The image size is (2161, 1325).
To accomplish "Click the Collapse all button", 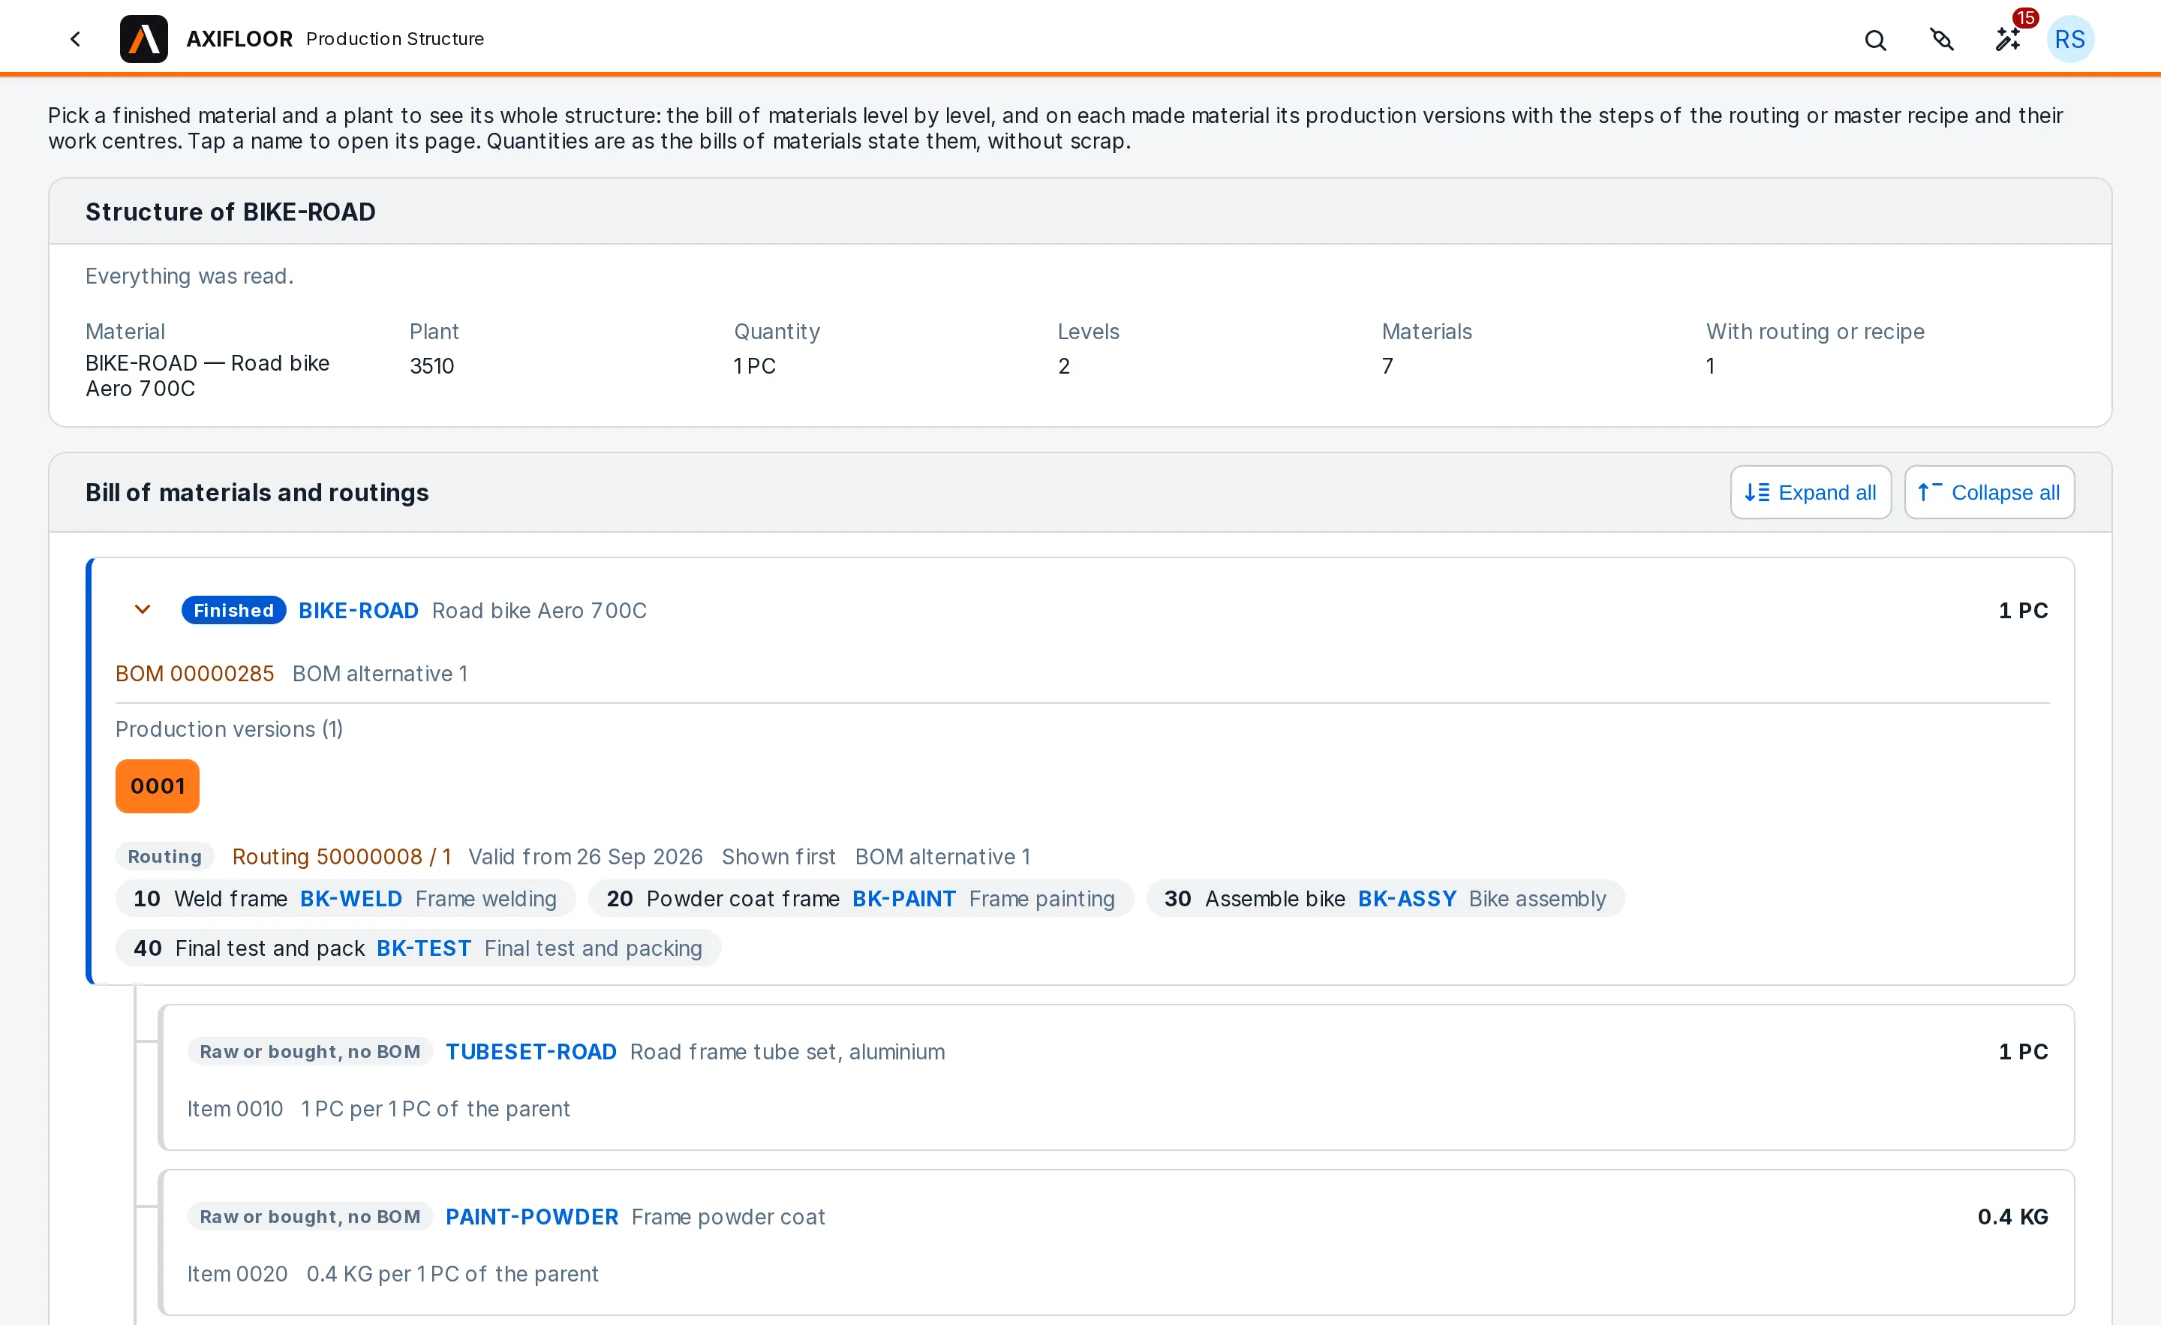I will click(1989, 493).
